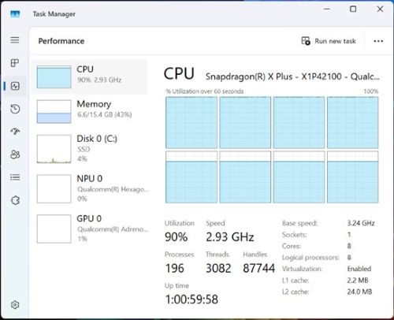
Task: Maximize the Task Manager window
Action: click(x=353, y=9)
